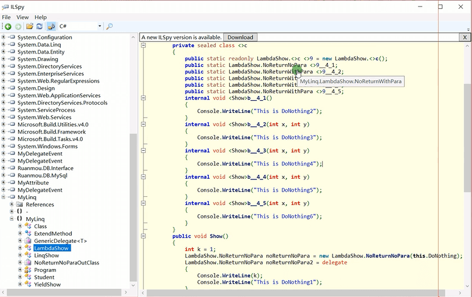
Task: Click the Reload assemblies icon
Action: pyautogui.click(x=39, y=27)
